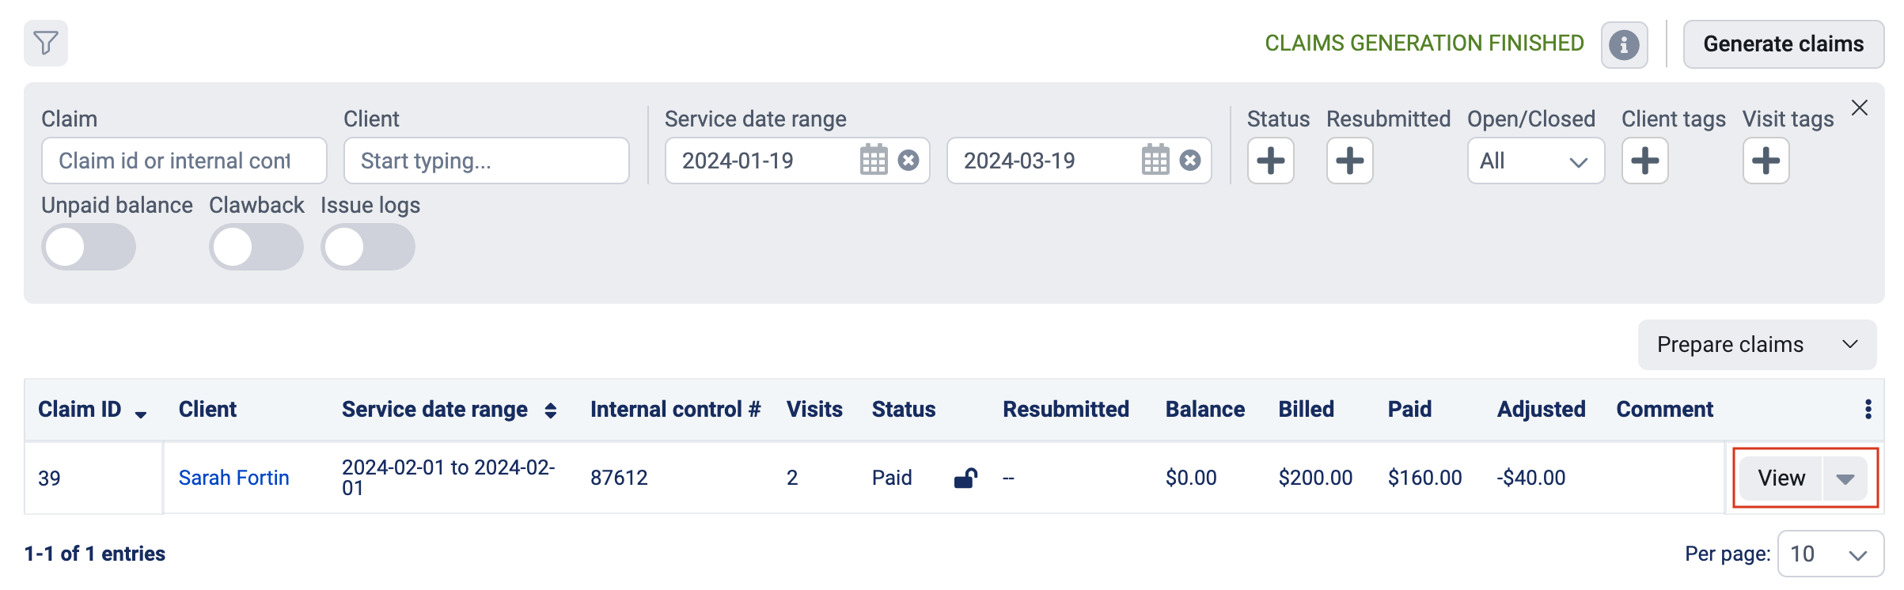Open Sarah Fortin client link

234,478
